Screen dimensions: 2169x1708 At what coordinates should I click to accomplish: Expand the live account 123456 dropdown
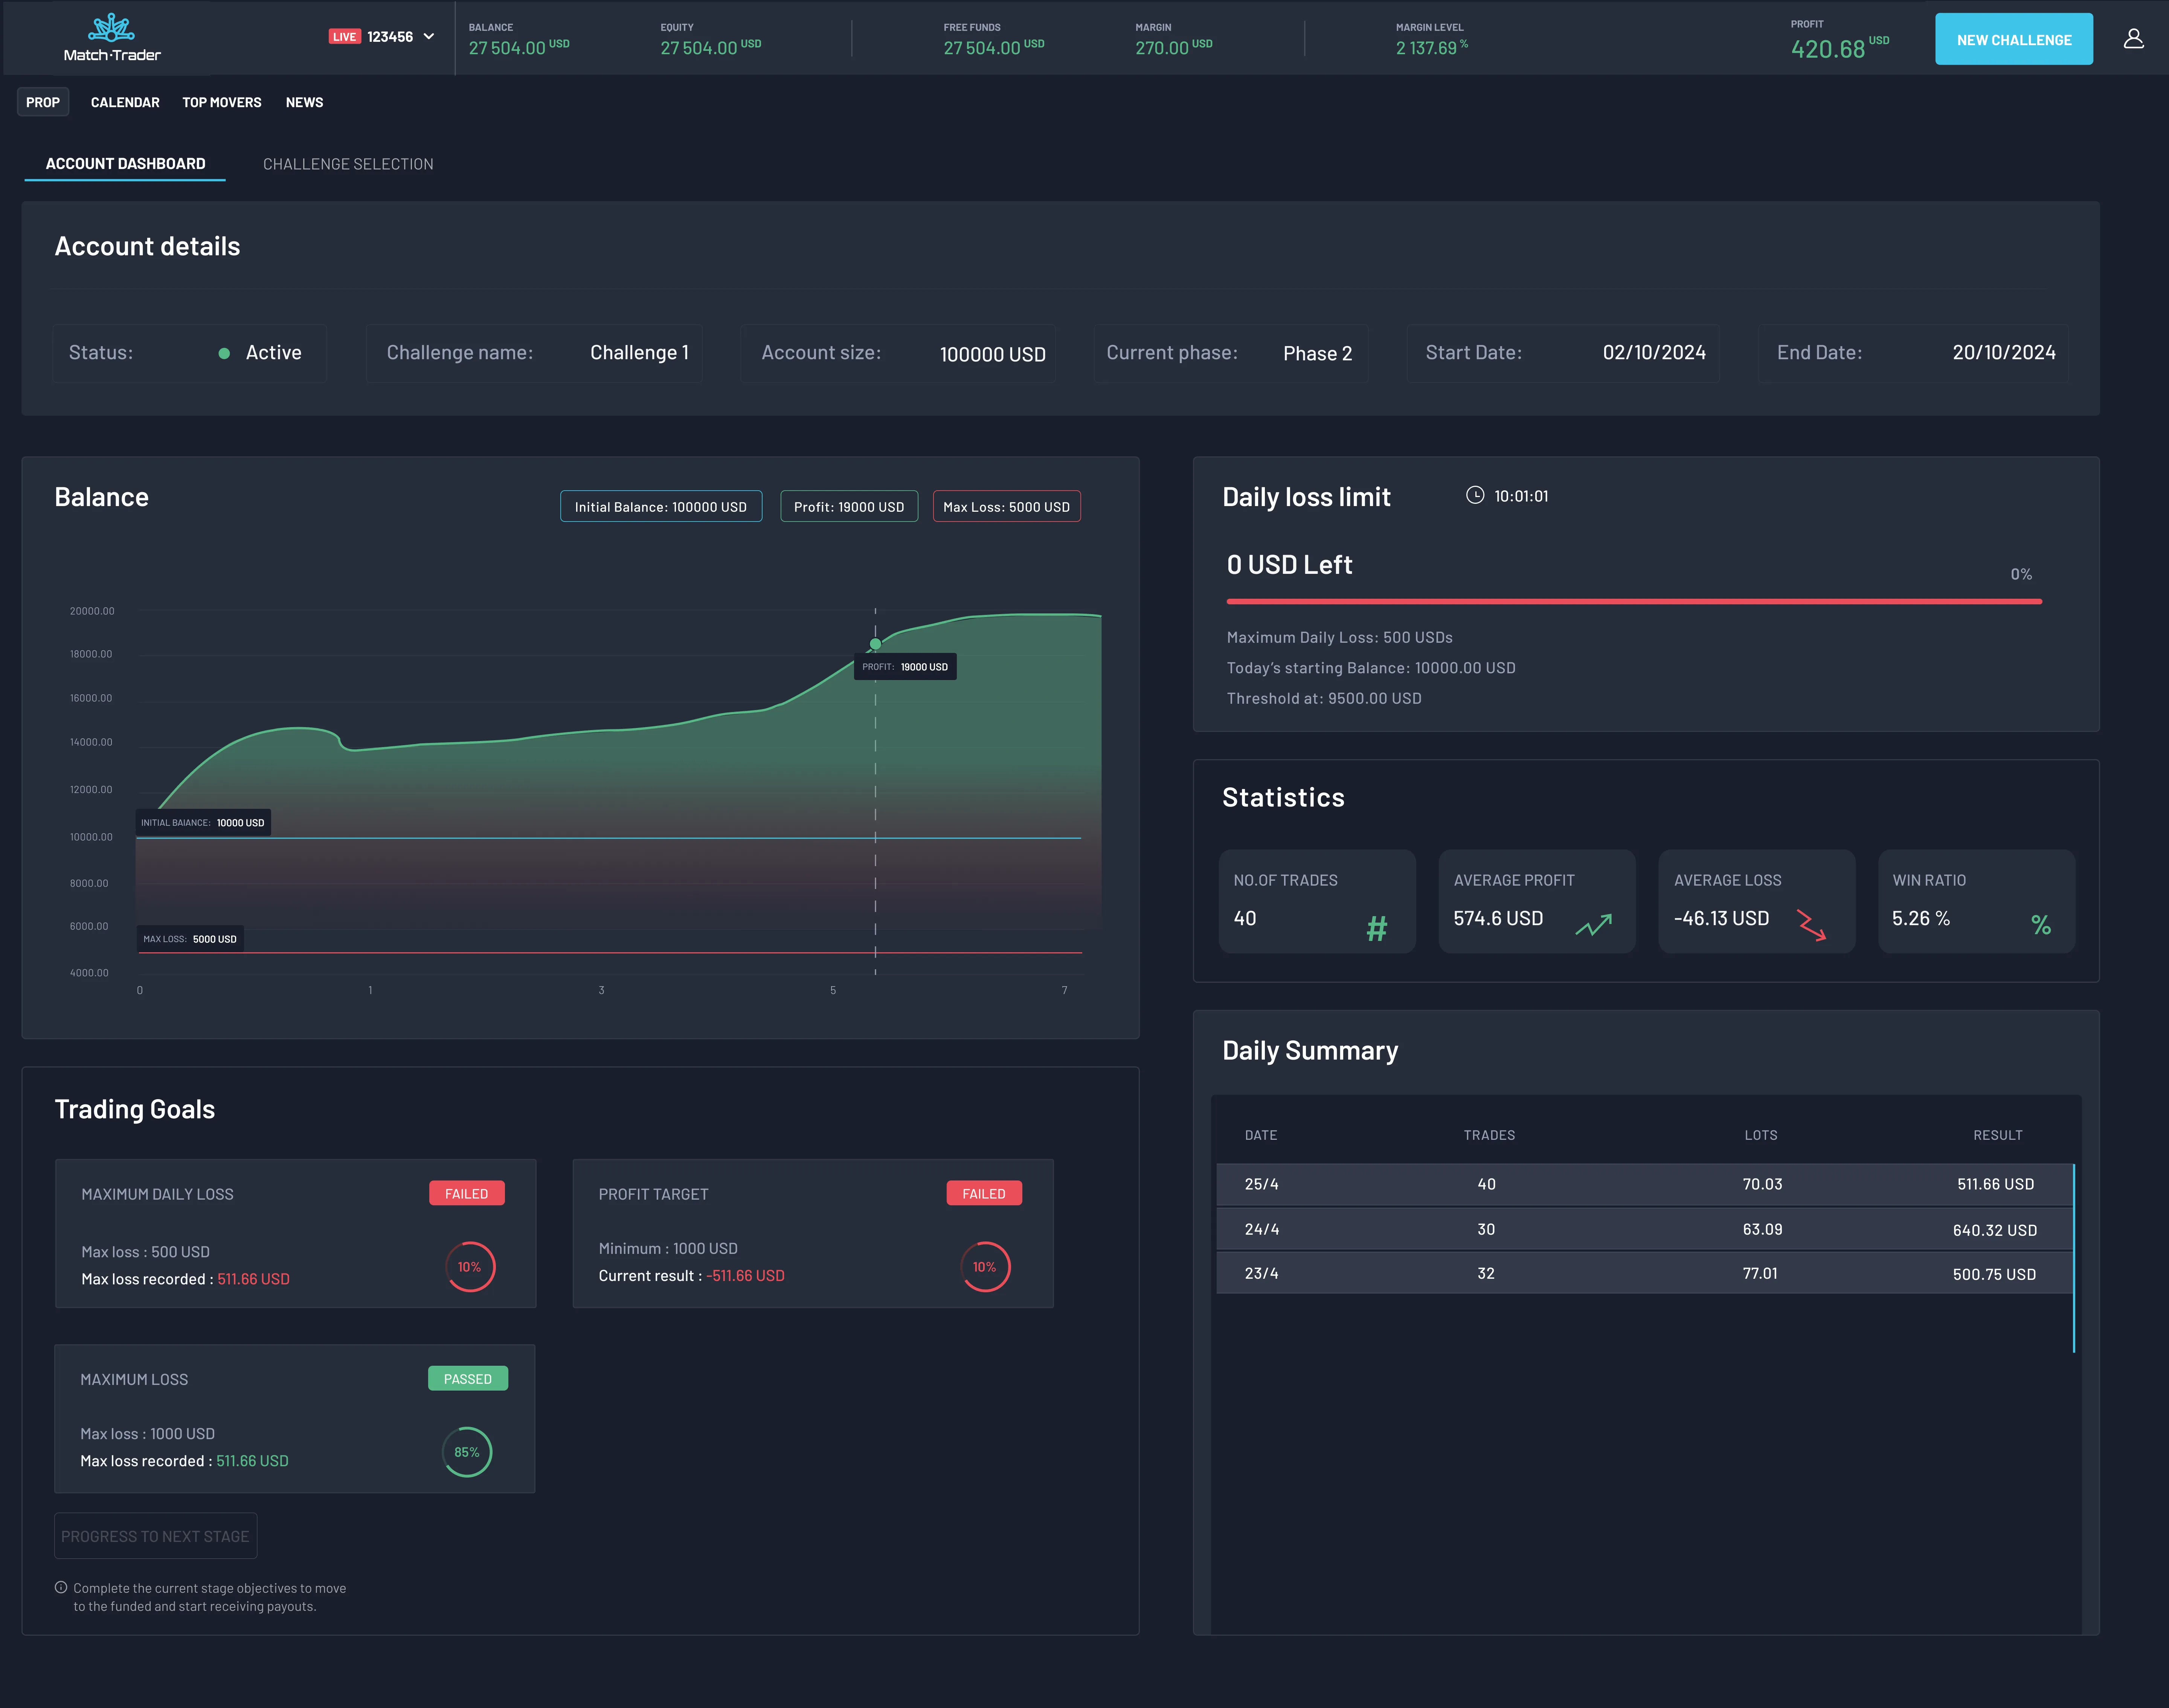pyautogui.click(x=428, y=37)
